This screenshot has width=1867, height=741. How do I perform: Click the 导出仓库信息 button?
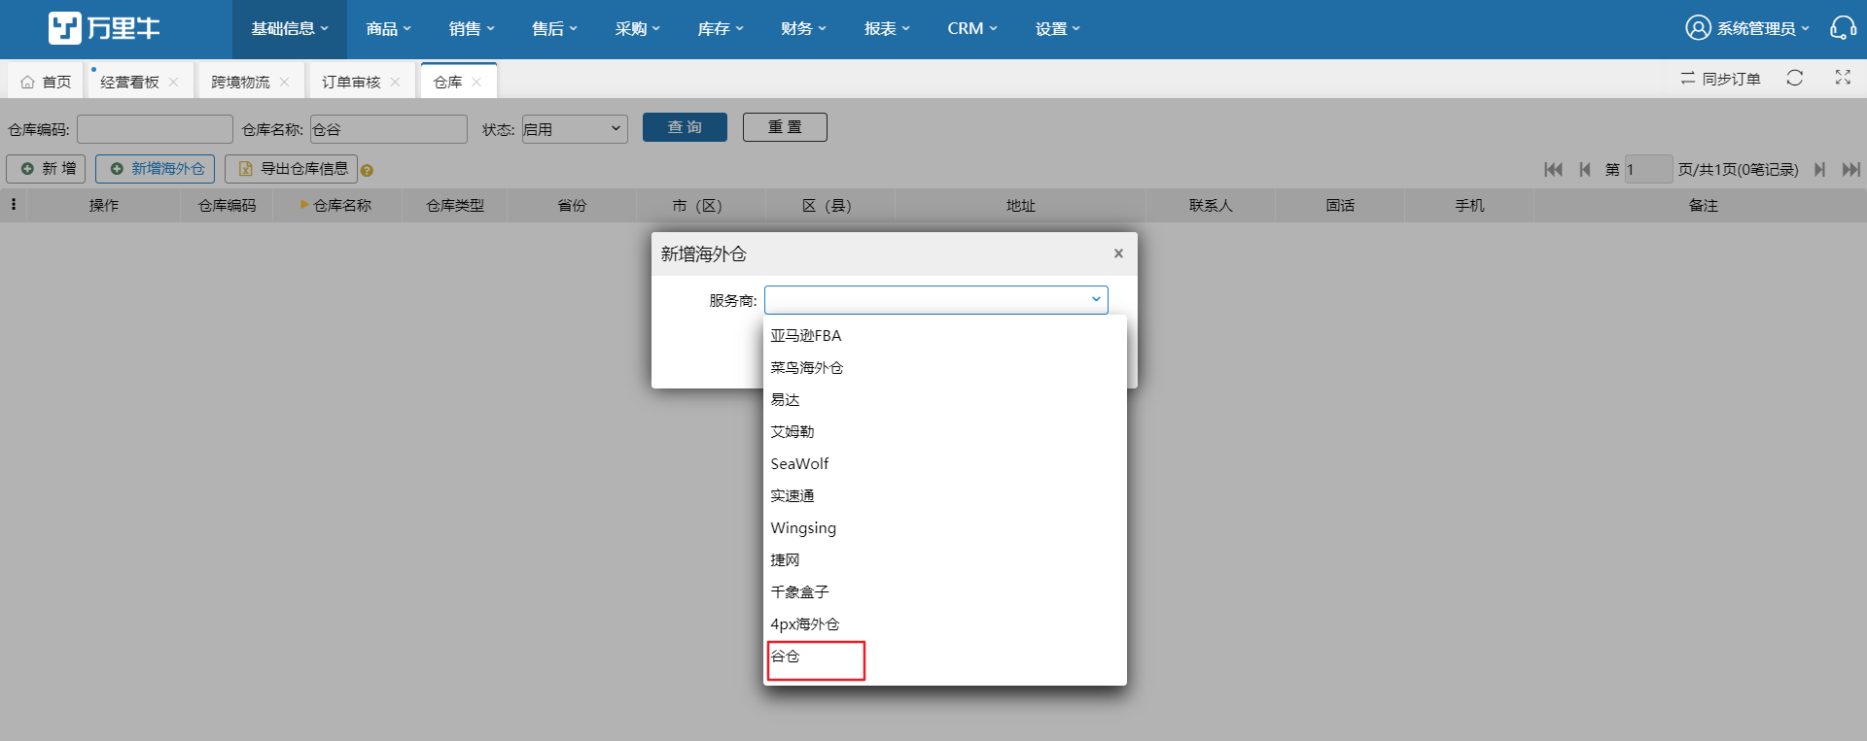point(292,169)
